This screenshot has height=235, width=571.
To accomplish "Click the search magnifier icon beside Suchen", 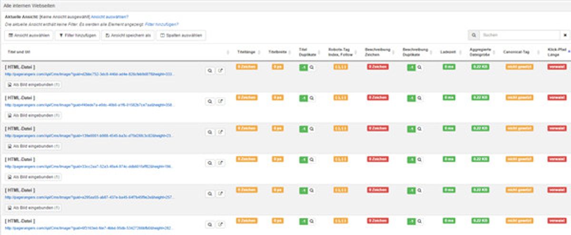I will 473,35.
